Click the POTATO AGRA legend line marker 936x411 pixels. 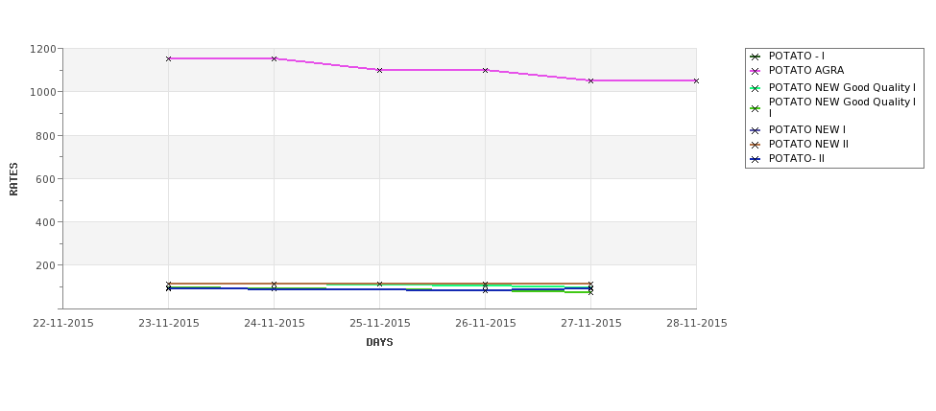756,71
